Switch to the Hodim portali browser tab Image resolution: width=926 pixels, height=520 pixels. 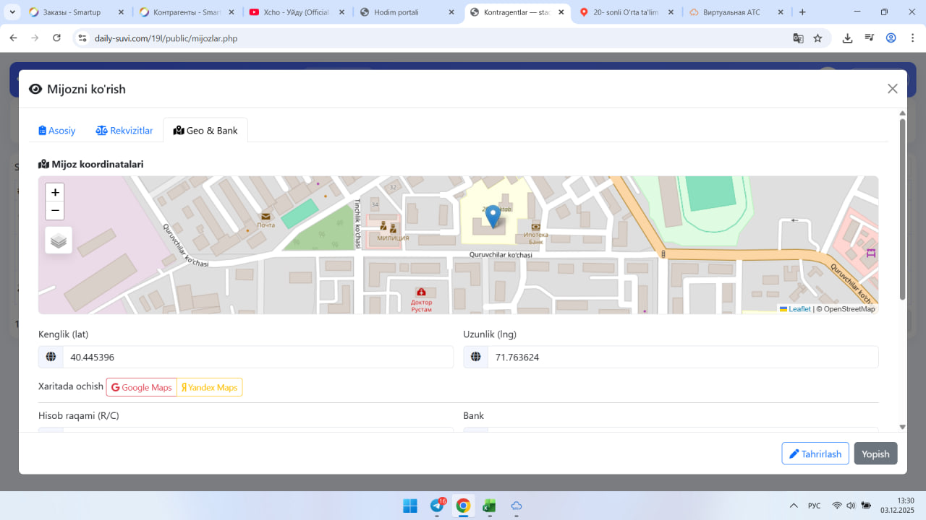pyautogui.click(x=407, y=12)
